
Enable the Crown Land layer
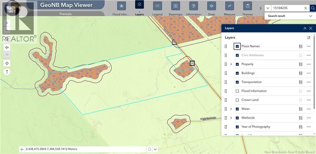tap(237, 100)
